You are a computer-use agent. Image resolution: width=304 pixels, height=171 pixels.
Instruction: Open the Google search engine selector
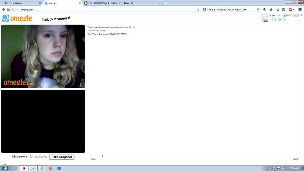click(x=205, y=9)
